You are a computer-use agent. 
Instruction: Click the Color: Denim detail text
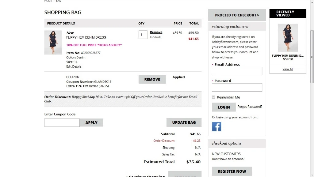pos(76,57)
